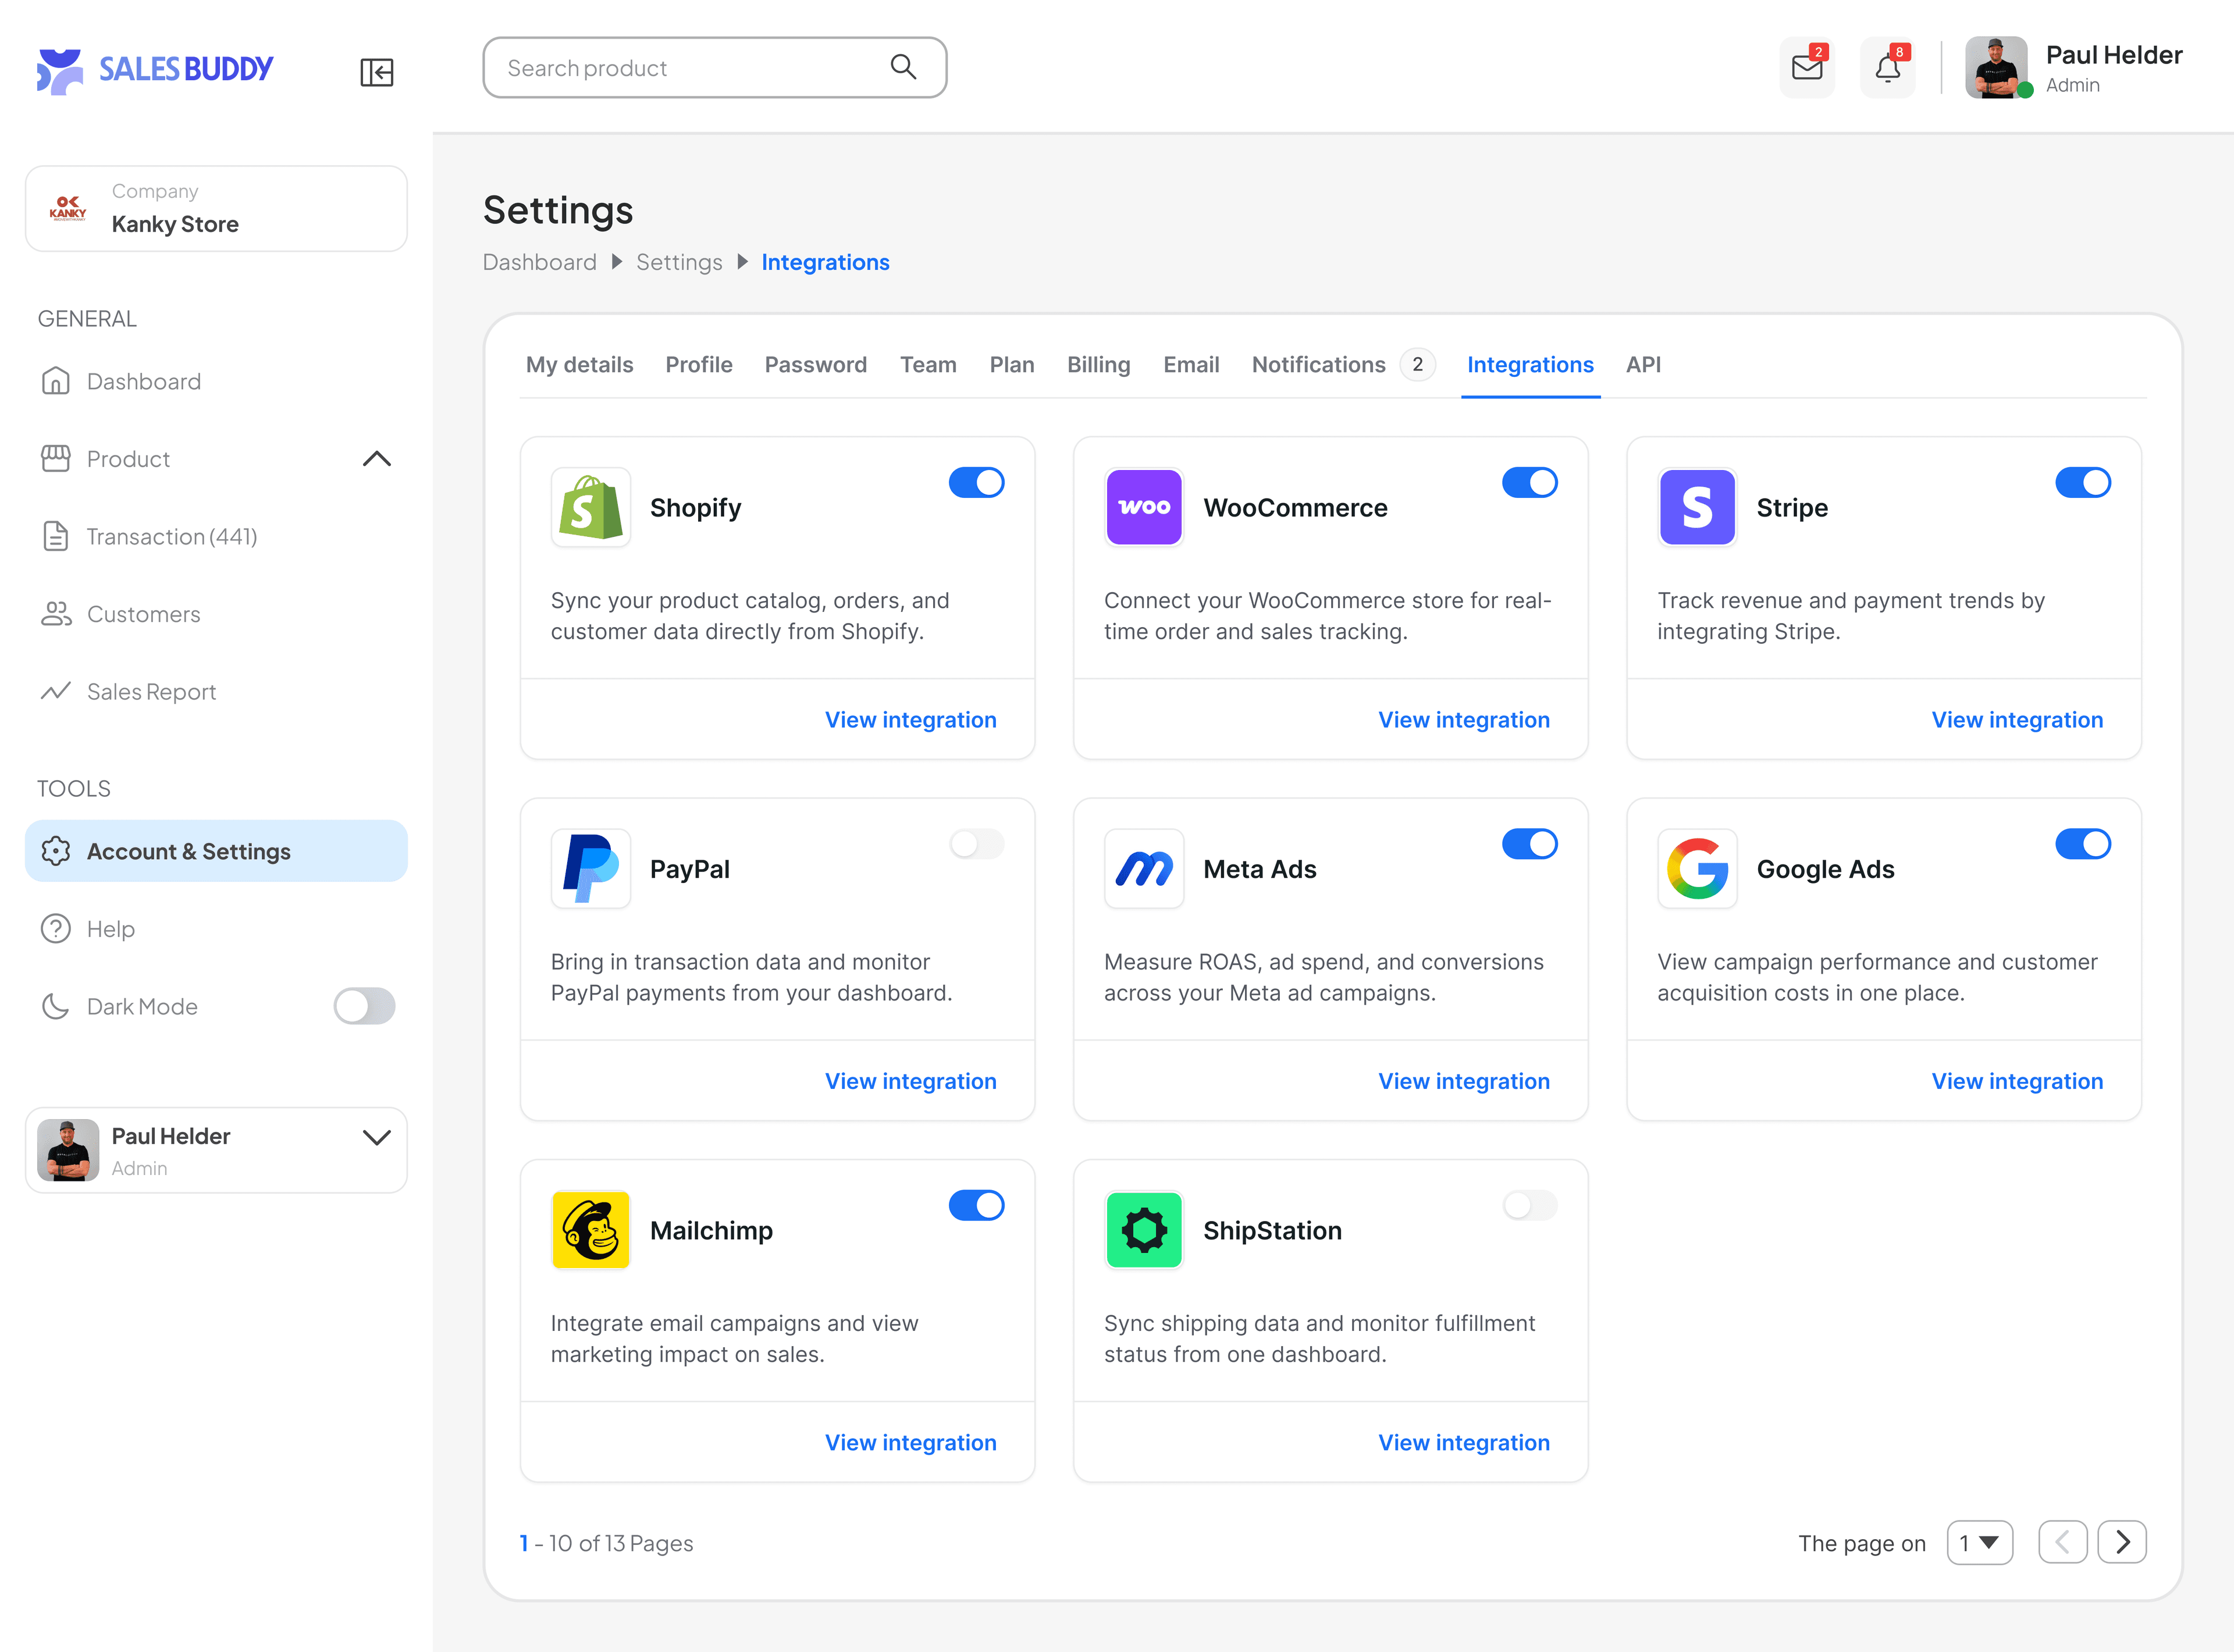Screen dimensions: 2234x1652
Task: Select the Password tab
Action: point(816,365)
